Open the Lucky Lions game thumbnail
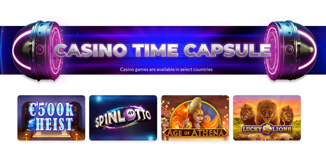The image size is (326, 163). 267,118
